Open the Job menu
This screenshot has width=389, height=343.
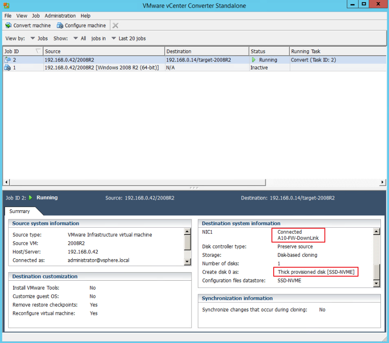36,16
